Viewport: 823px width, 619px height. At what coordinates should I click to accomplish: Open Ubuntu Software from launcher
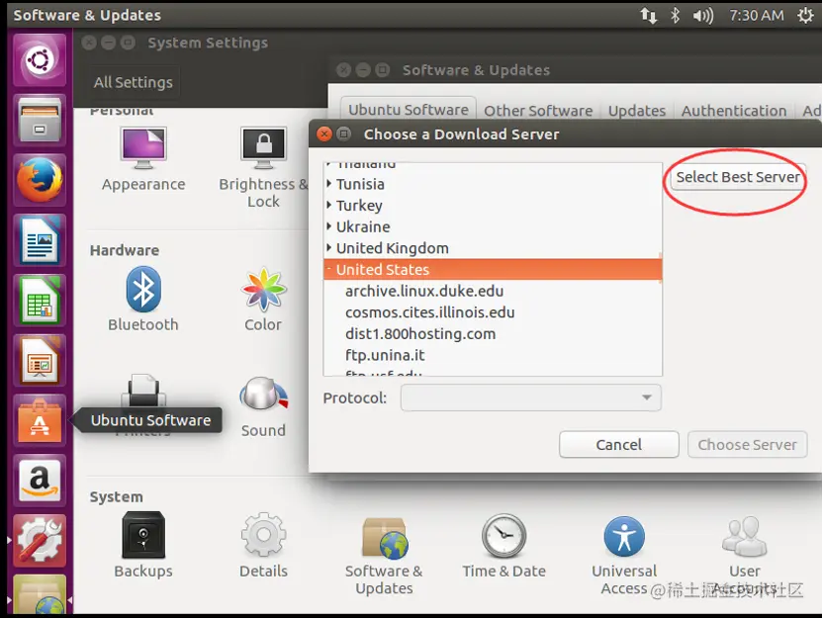click(40, 420)
